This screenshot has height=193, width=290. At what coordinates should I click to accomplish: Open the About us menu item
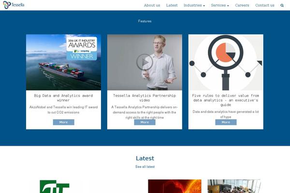152,5
